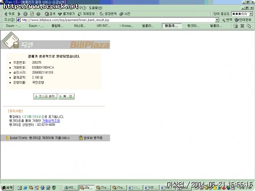This screenshot has height=191, width=255.
Task: Go to the home page icon
Action: (38, 14)
